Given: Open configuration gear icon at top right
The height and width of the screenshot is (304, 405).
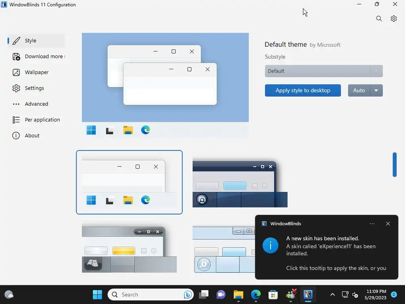Looking at the screenshot, I should [x=394, y=19].
